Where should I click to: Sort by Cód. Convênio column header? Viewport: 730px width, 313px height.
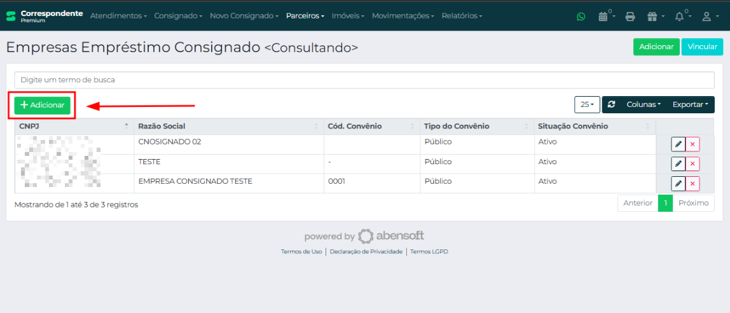point(372,126)
